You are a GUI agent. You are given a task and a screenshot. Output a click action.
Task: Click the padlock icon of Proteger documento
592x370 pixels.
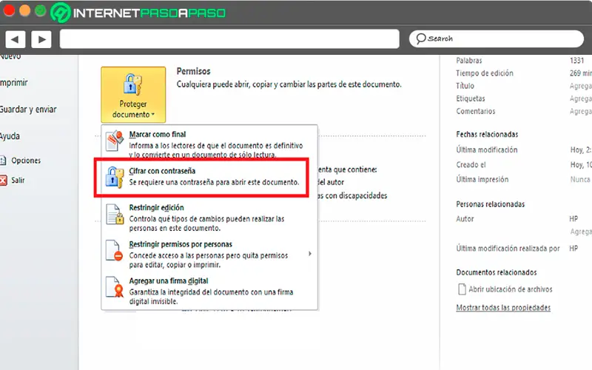(x=132, y=84)
